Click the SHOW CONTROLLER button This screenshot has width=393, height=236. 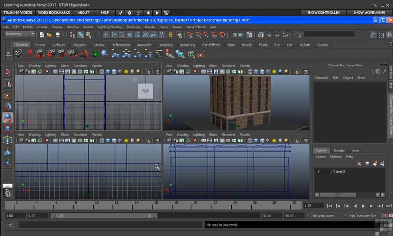(323, 12)
